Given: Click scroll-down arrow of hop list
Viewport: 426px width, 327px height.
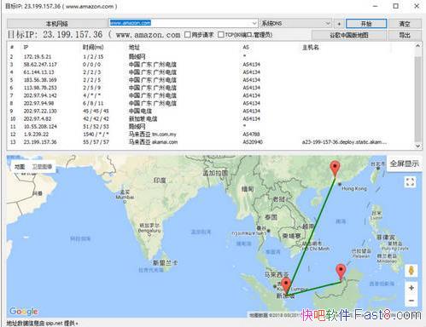Looking at the screenshot, I should click(417, 146).
